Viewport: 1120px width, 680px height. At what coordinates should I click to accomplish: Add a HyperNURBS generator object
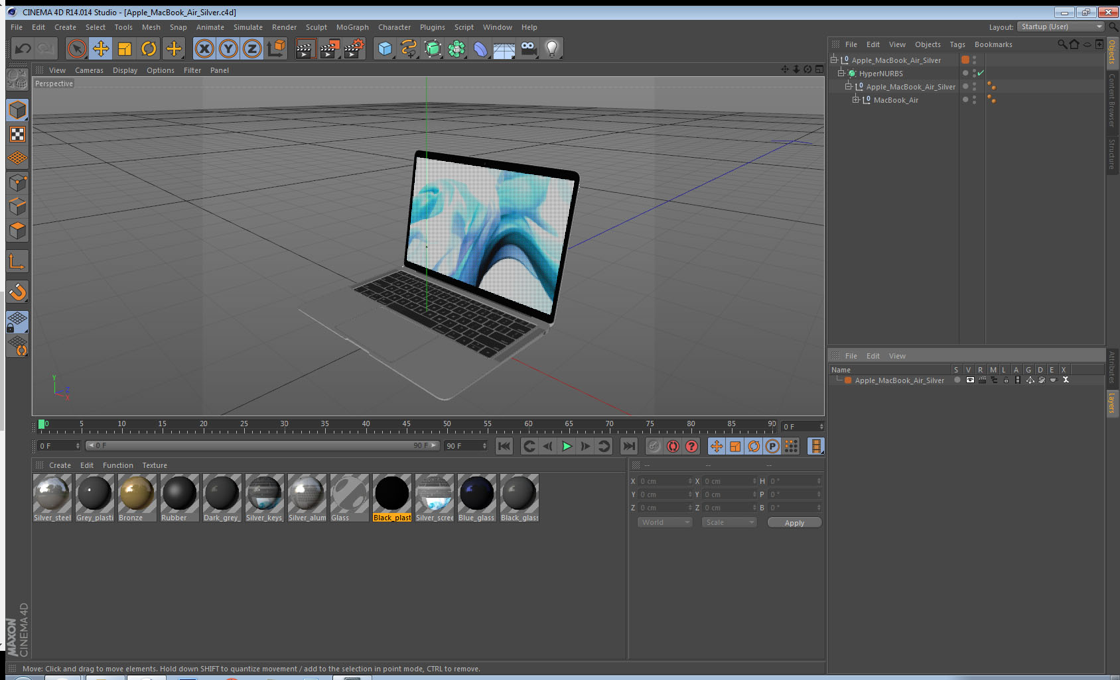(x=433, y=48)
